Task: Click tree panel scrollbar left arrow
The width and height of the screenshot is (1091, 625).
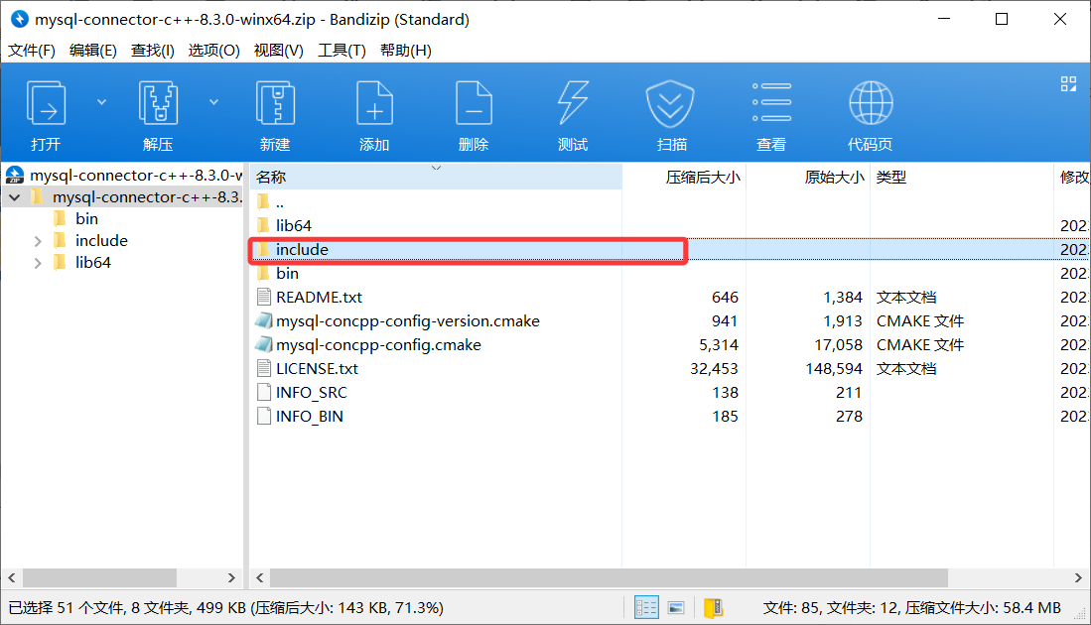Action: click(12, 577)
